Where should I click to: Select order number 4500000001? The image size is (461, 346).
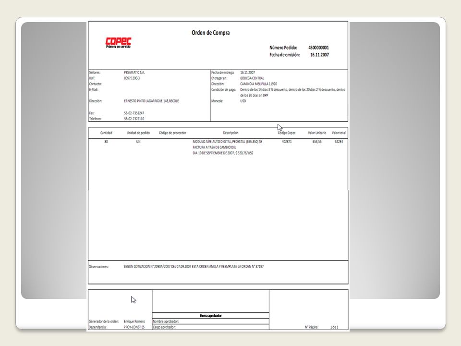(x=318, y=48)
